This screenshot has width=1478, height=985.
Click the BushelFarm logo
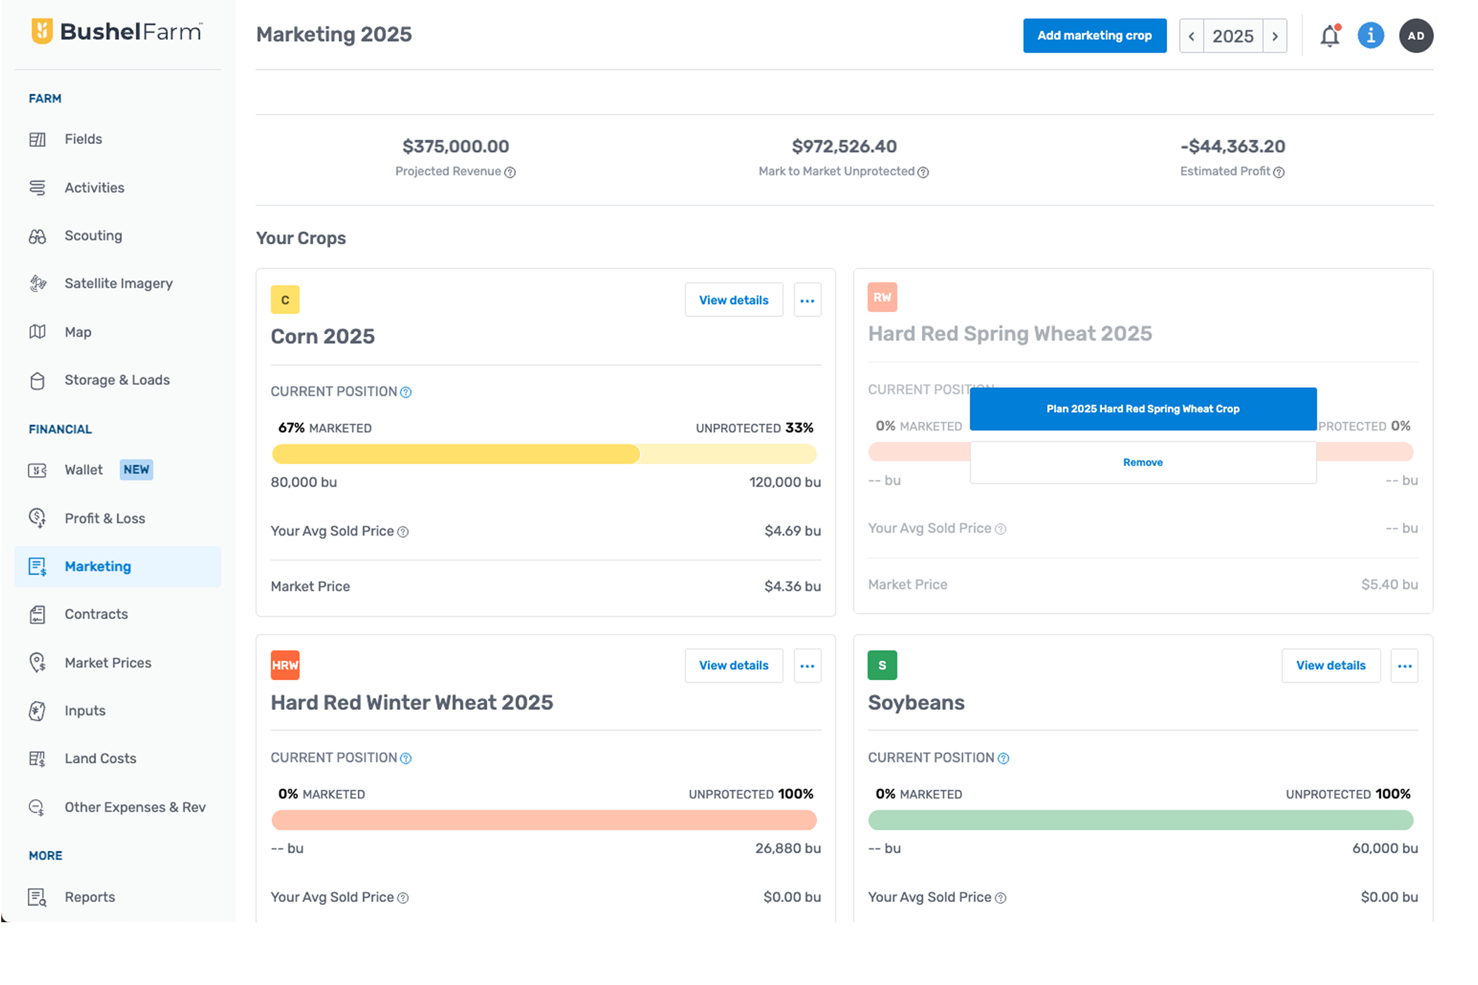coord(118,31)
